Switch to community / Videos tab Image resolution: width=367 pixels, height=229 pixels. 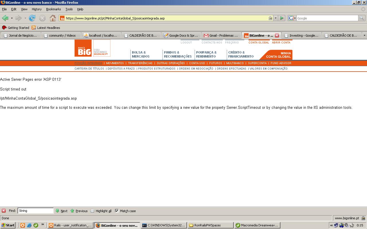pyautogui.click(x=61, y=35)
